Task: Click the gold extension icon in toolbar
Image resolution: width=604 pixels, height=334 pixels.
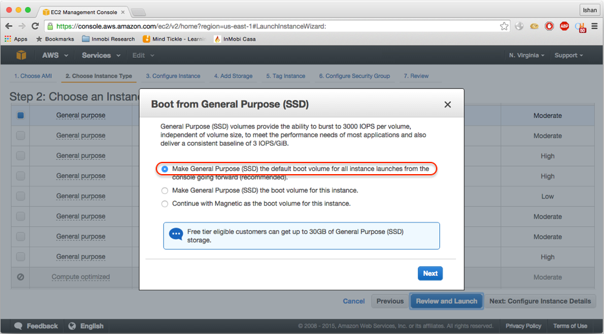Action: tap(534, 26)
